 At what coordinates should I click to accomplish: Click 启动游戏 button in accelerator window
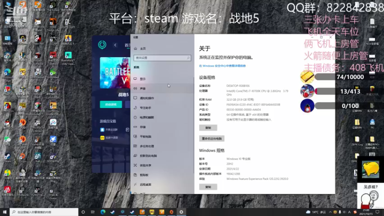click(x=111, y=104)
